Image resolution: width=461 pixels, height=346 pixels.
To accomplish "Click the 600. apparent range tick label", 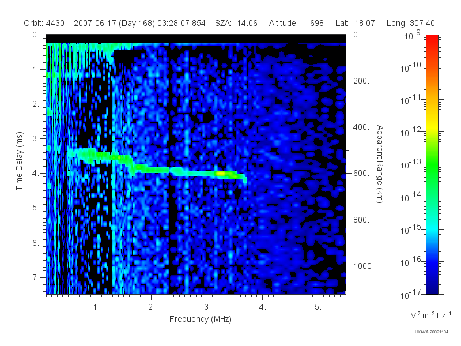I will tap(361, 173).
